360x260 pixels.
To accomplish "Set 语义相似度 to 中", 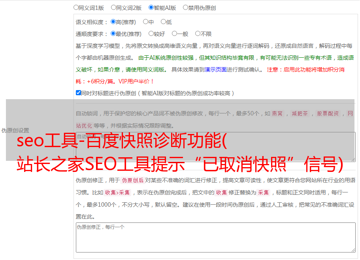I will [x=145, y=22].
